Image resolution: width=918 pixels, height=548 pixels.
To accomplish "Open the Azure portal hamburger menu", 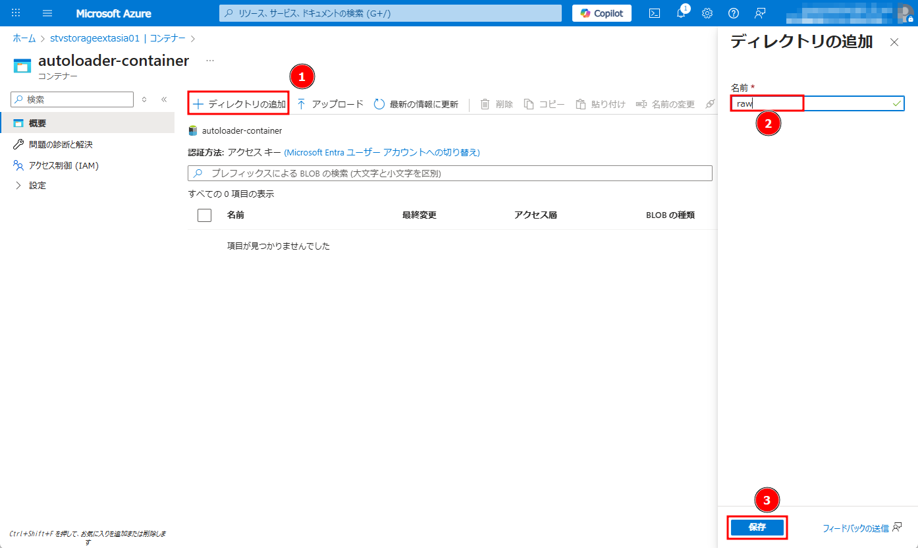I will 47,13.
